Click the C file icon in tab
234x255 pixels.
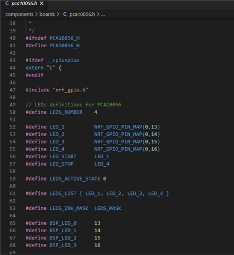[x=7, y=3]
